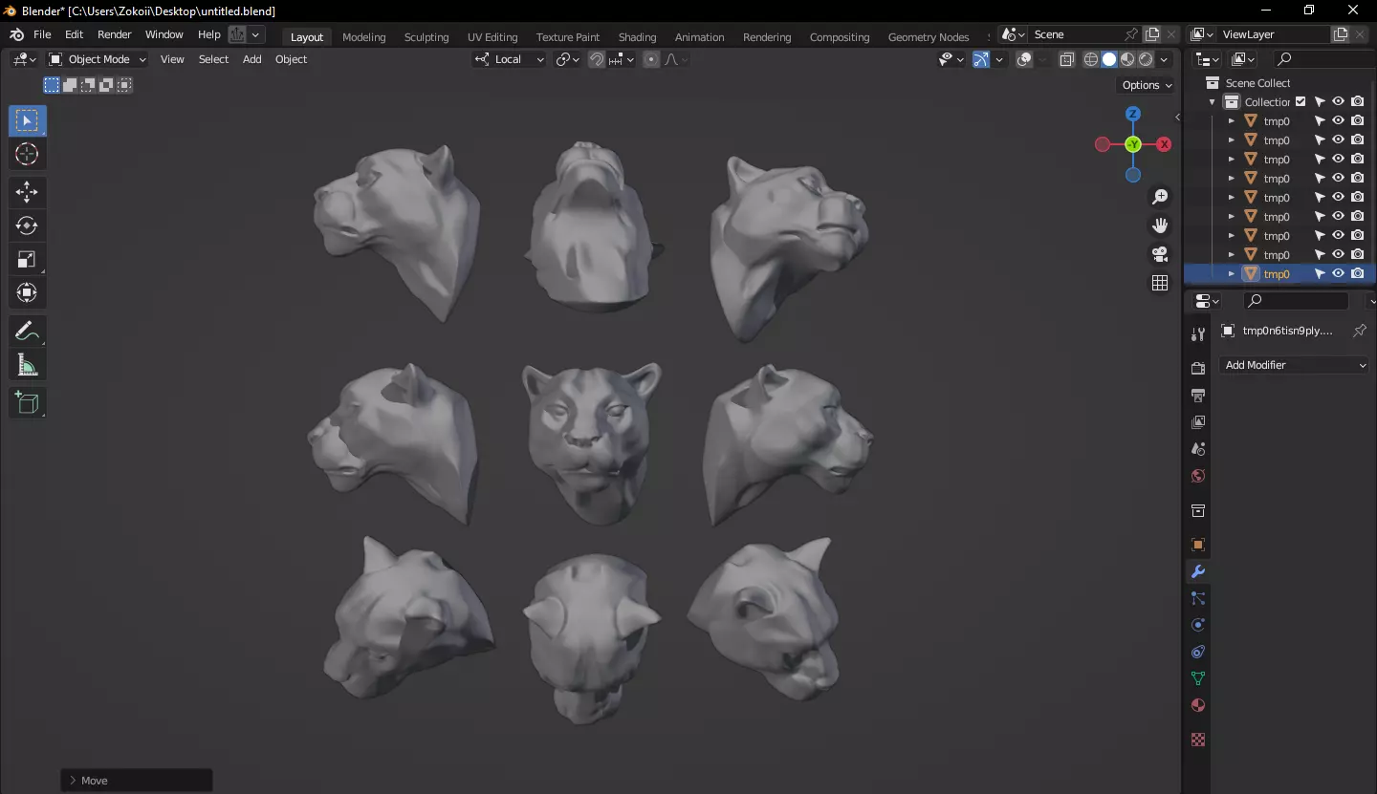Activate the Move tool
This screenshot has height=794, width=1377.
point(27,192)
